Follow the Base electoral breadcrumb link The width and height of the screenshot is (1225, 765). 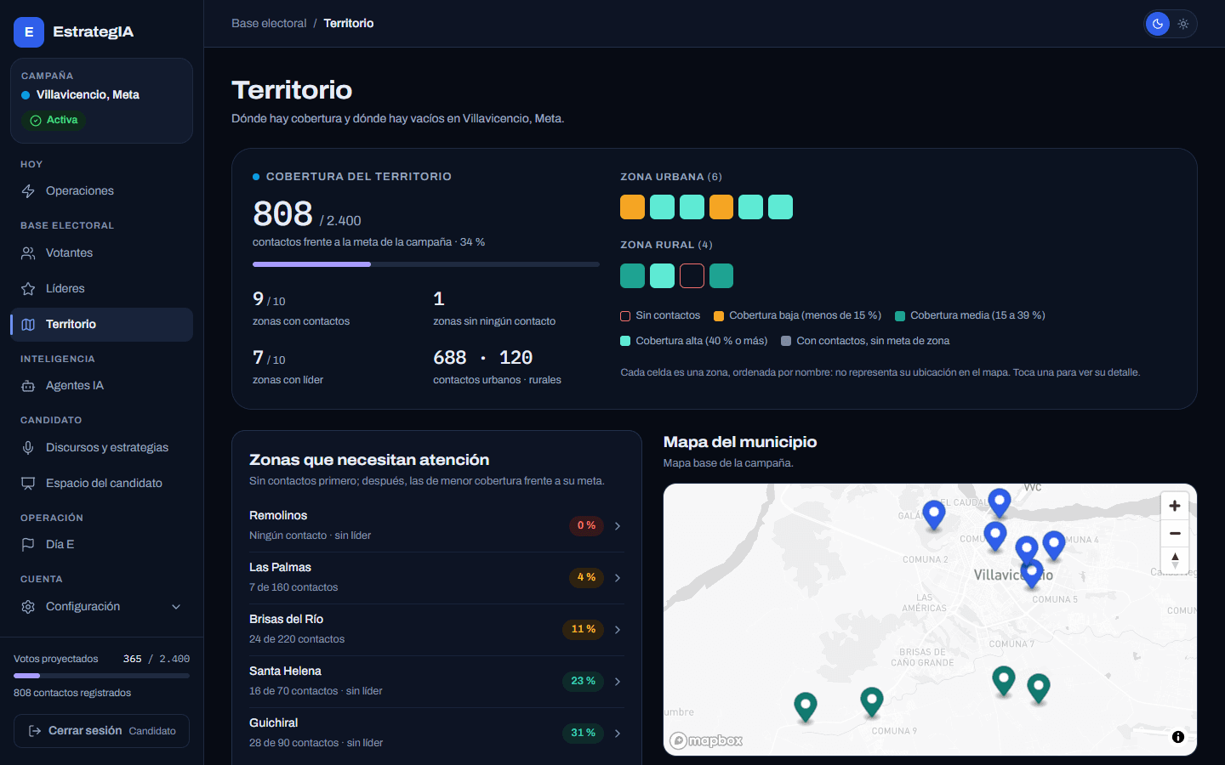click(269, 24)
